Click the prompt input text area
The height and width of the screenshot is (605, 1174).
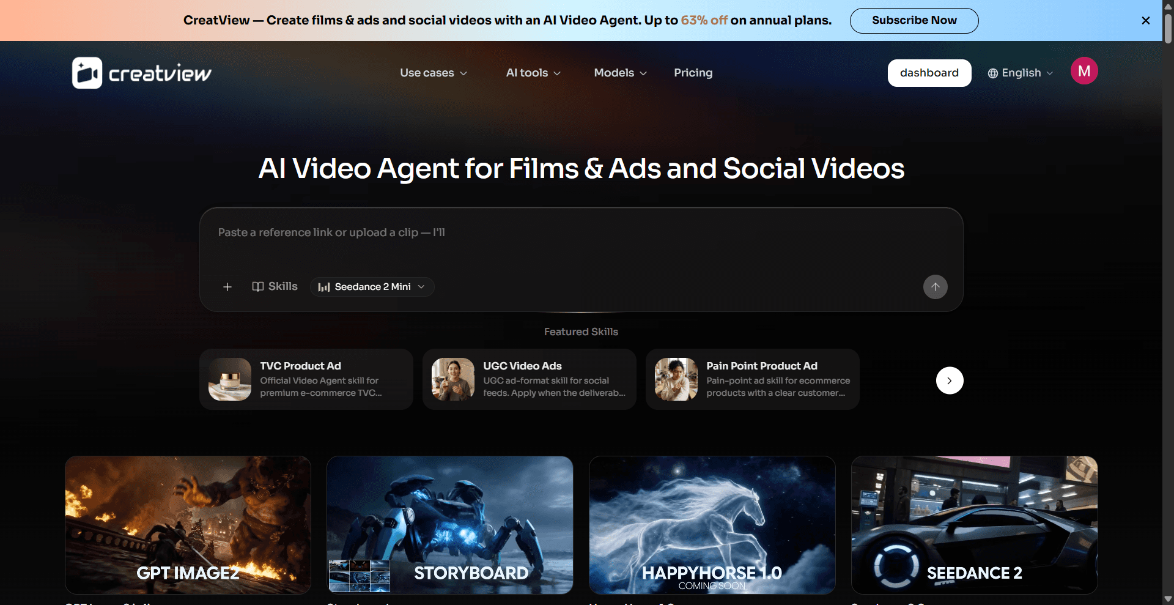[581, 242]
